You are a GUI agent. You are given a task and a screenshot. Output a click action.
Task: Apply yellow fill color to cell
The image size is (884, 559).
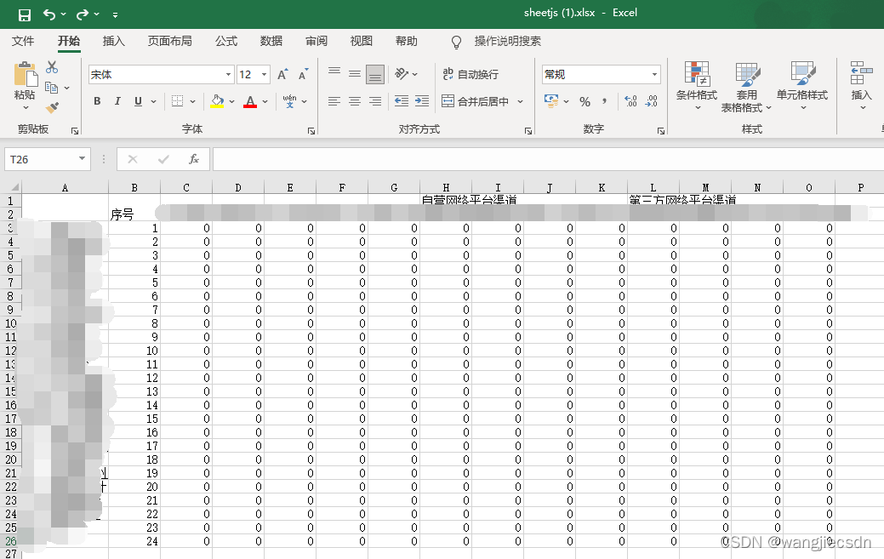point(217,101)
